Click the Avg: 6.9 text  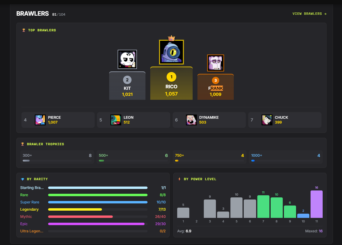184,231
